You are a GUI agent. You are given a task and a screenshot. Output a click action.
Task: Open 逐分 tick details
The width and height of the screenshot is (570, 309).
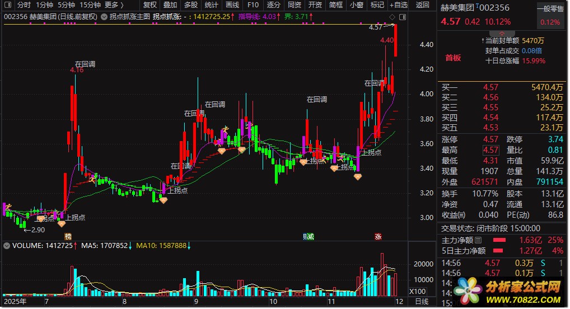click(274, 4)
